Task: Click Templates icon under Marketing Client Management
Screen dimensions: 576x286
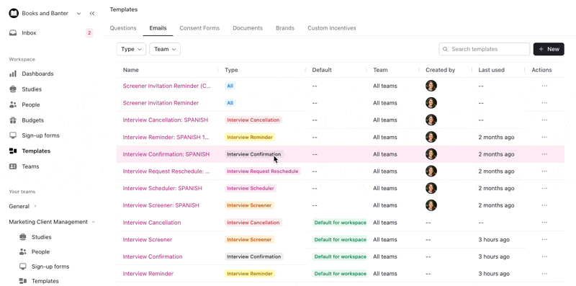Action: point(23,281)
